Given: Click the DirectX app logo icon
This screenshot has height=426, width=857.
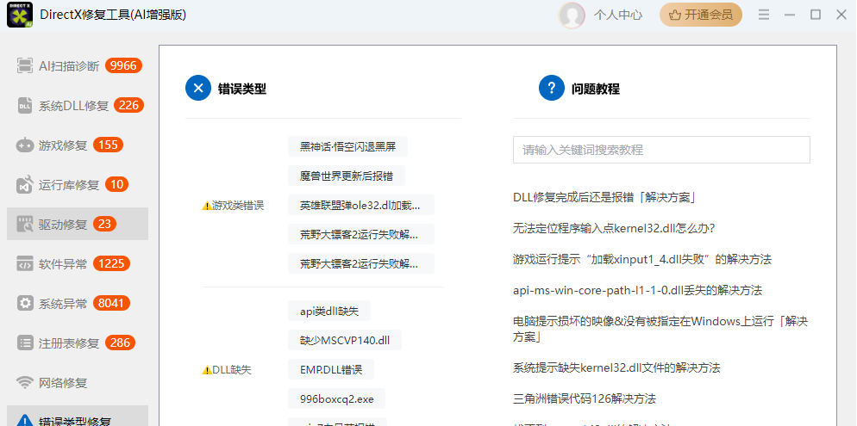Looking at the screenshot, I should point(20,15).
